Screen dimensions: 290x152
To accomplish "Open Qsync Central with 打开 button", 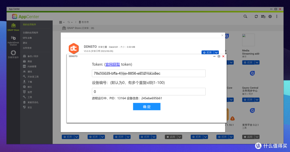I will tap(248, 100).
